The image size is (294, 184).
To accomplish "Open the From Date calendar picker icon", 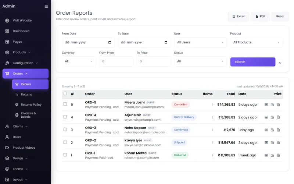I will [110, 42].
